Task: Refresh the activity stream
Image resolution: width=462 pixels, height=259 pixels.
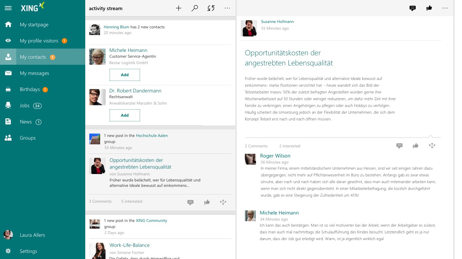Action: [x=211, y=8]
